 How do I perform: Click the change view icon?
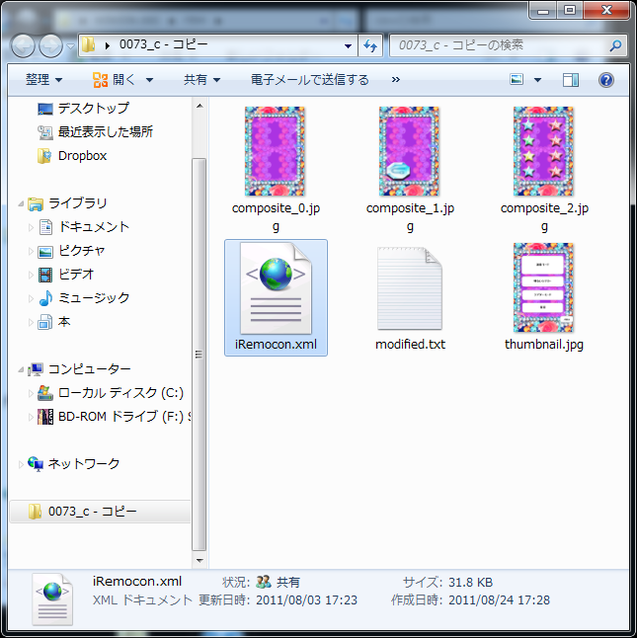click(517, 79)
